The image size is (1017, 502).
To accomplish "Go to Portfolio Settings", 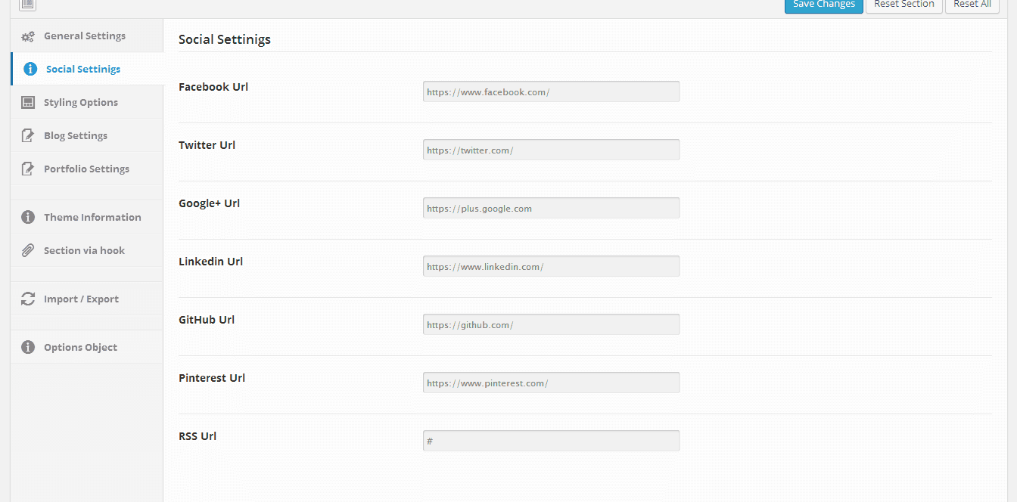I will (x=87, y=169).
